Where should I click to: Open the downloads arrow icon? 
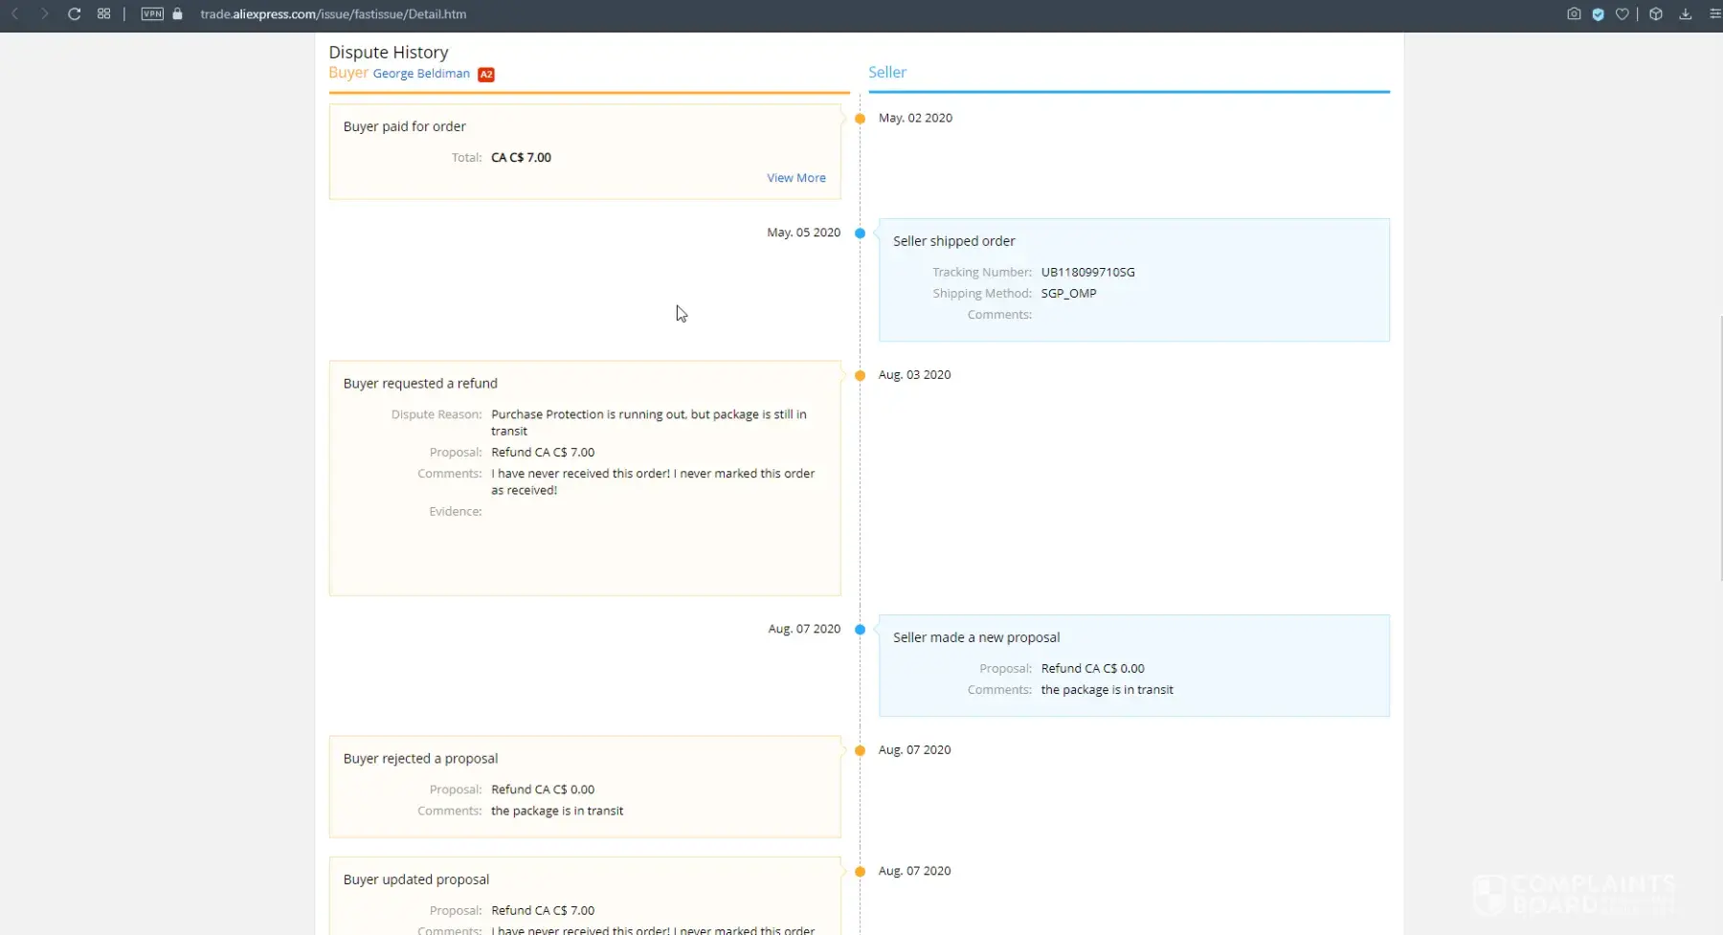[1686, 14]
